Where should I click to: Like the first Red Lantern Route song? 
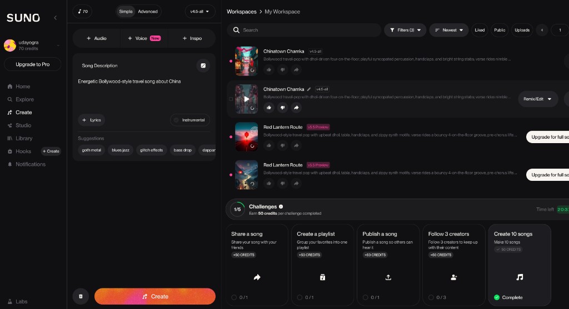point(269,145)
